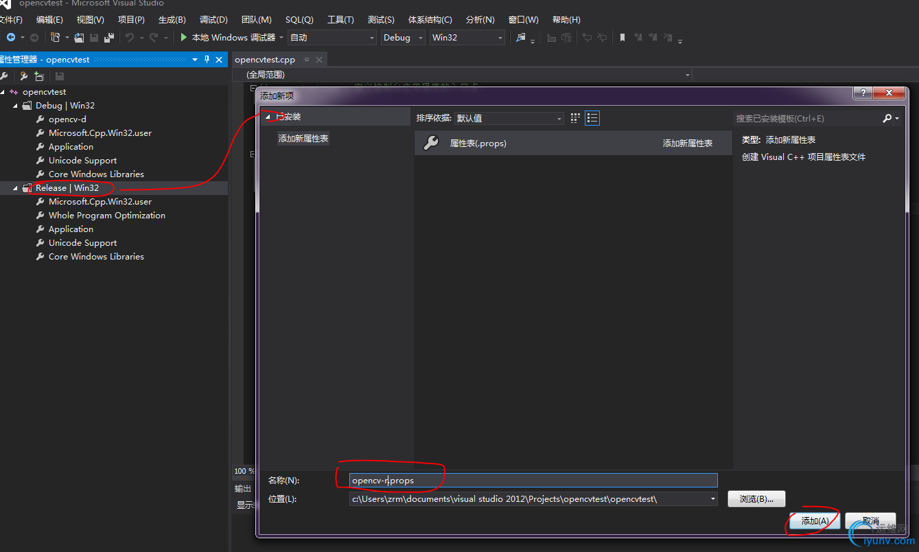Click the Find in Files toolbar icon
Viewport: 919px width, 552px height.
[521, 38]
